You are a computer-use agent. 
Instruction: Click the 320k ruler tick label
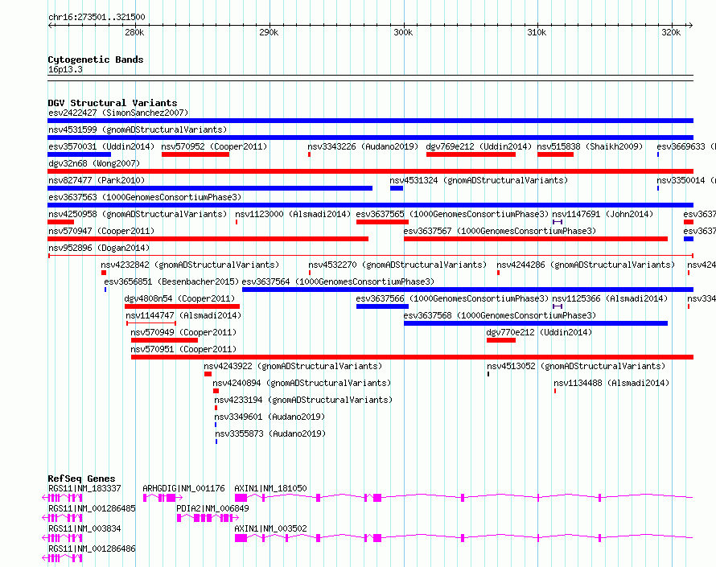671,32
